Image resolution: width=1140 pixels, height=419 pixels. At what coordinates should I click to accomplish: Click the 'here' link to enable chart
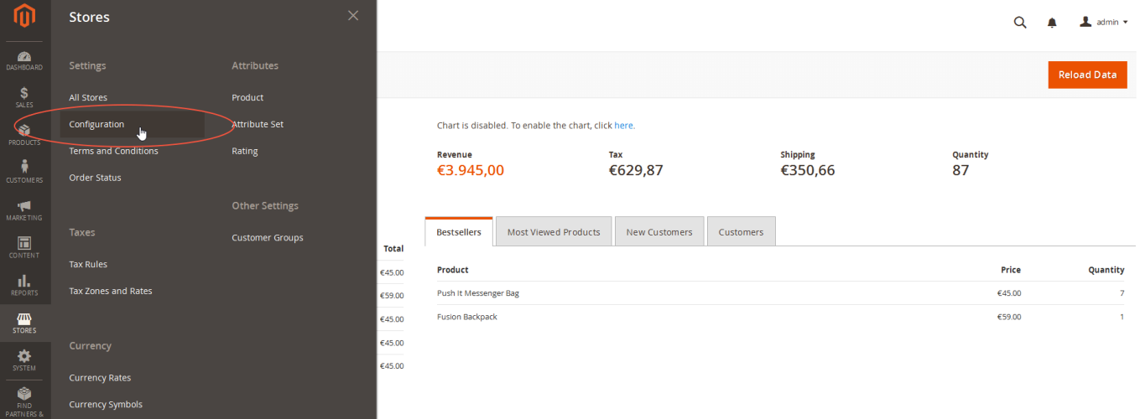tap(623, 125)
